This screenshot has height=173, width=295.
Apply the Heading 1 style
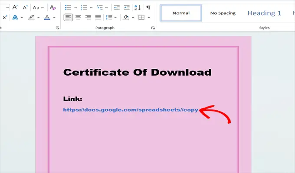(264, 13)
